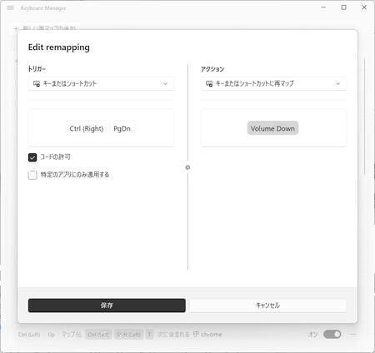This screenshot has height=353, width=375.
Task: Close the Keyboard Manager window
Action: [x=364, y=7]
